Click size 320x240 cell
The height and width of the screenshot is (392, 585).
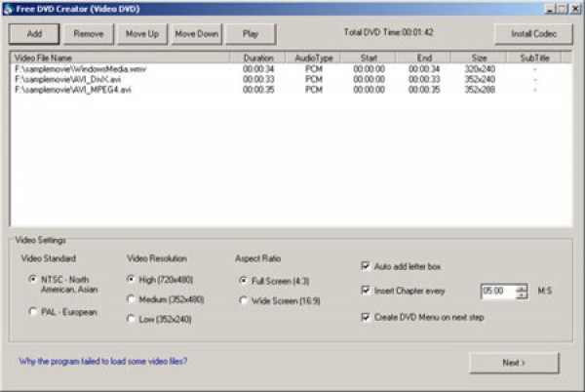coord(480,69)
